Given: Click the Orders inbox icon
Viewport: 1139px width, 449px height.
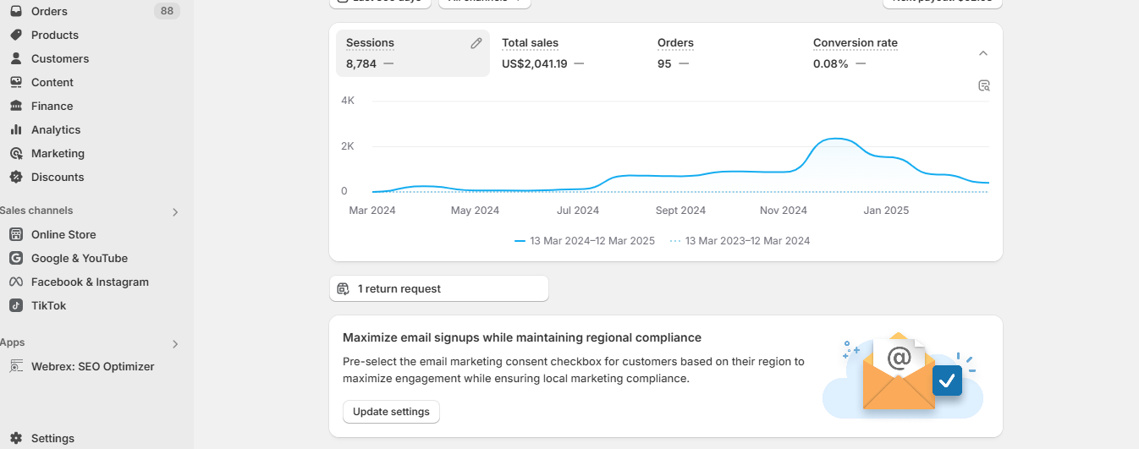Looking at the screenshot, I should click(15, 11).
